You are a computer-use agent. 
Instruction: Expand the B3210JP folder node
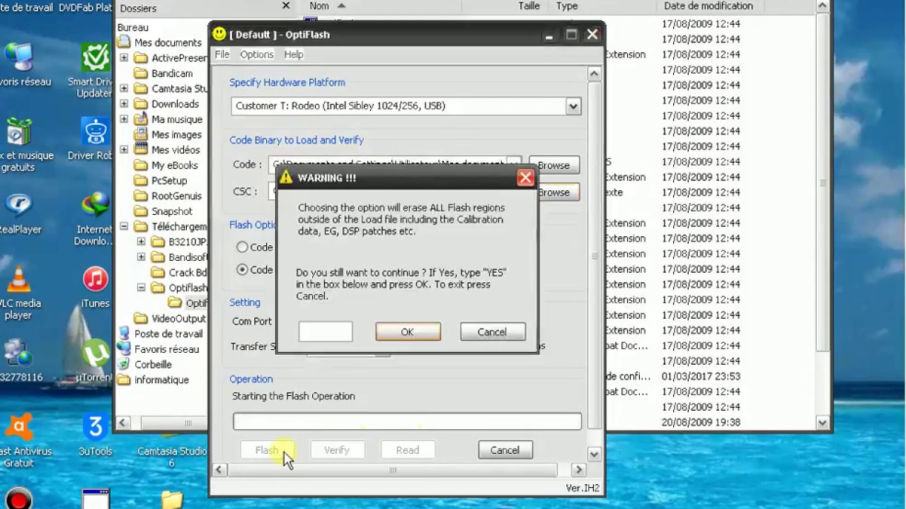[x=141, y=242]
